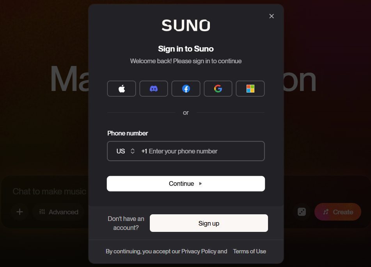
Task: Open the Advanced options button
Action: tap(59, 212)
